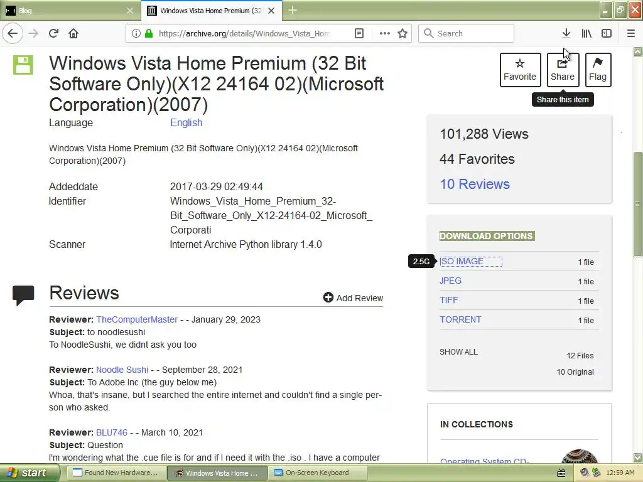Click the Reviews speech bubble icon
Image resolution: width=643 pixels, height=482 pixels.
23,295
